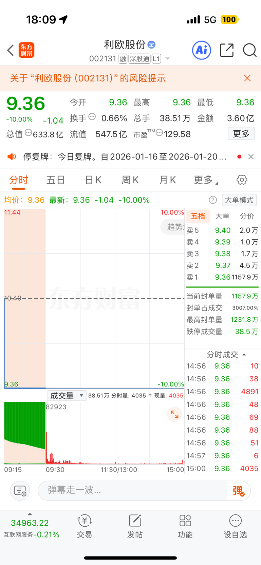
Task: Open the 东方财富 logo home
Action: point(26,50)
